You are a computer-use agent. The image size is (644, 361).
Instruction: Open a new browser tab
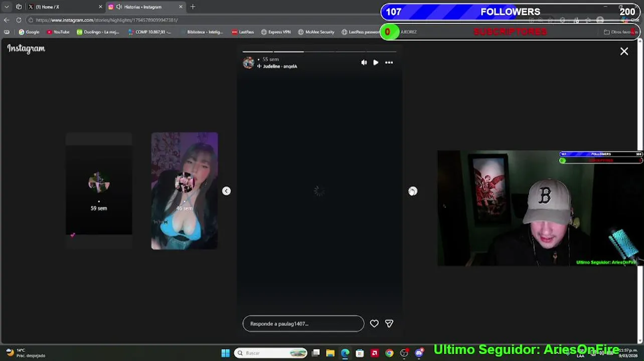pyautogui.click(x=193, y=7)
